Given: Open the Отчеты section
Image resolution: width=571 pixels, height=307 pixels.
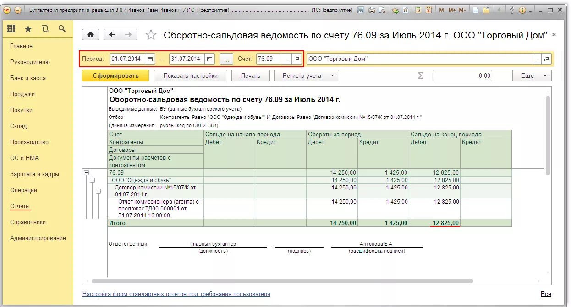Looking at the screenshot, I should (20, 206).
